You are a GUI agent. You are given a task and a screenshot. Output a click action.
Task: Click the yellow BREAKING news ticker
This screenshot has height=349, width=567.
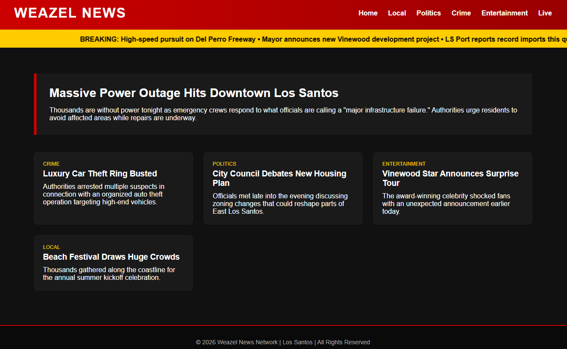click(x=283, y=39)
